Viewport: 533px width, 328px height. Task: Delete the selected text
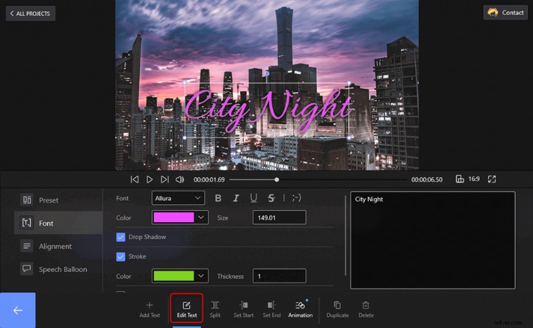tap(366, 309)
